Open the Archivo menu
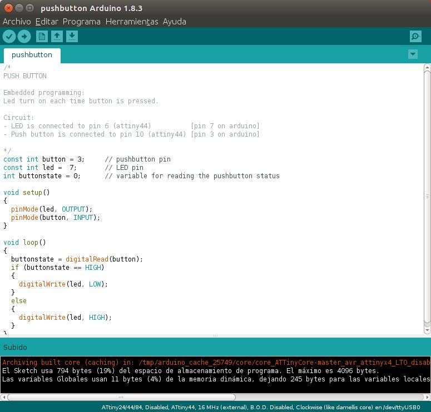 (17, 22)
